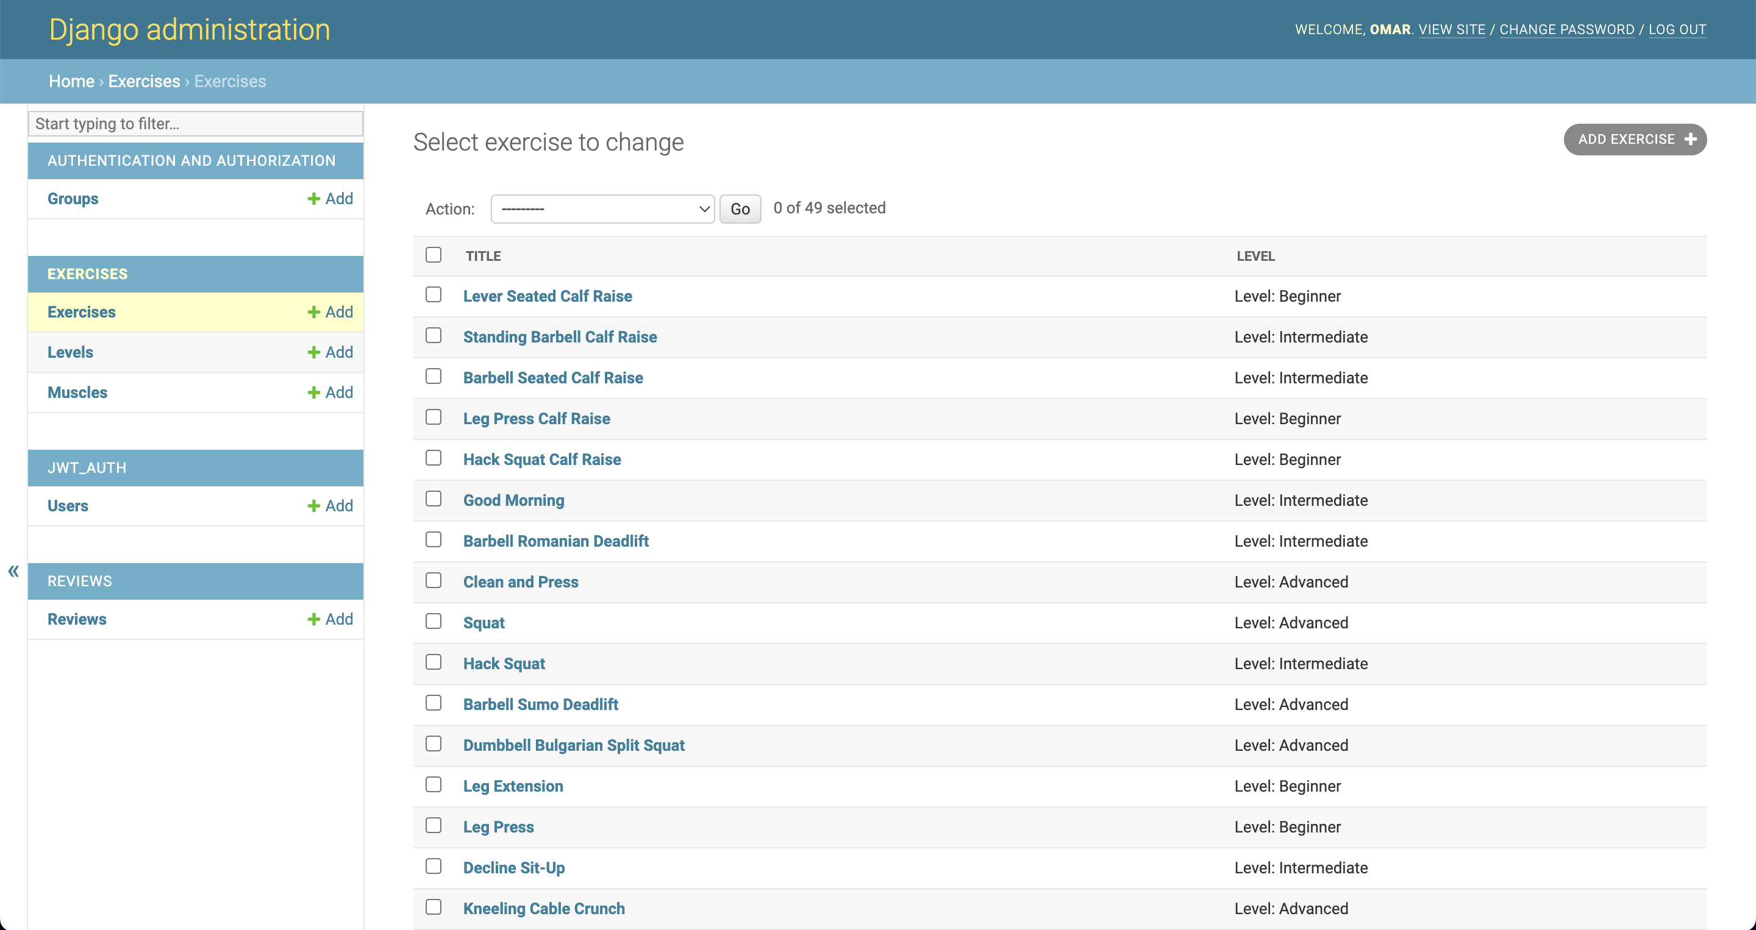Click the Start typing to filter field
Viewport: 1756px width, 930px height.
(196, 123)
